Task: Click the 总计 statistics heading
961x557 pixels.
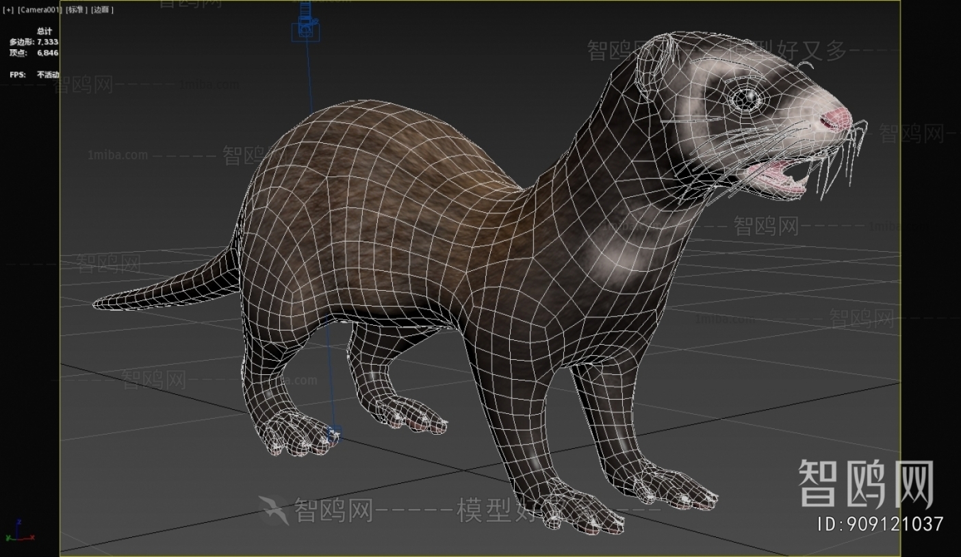Action: point(44,31)
